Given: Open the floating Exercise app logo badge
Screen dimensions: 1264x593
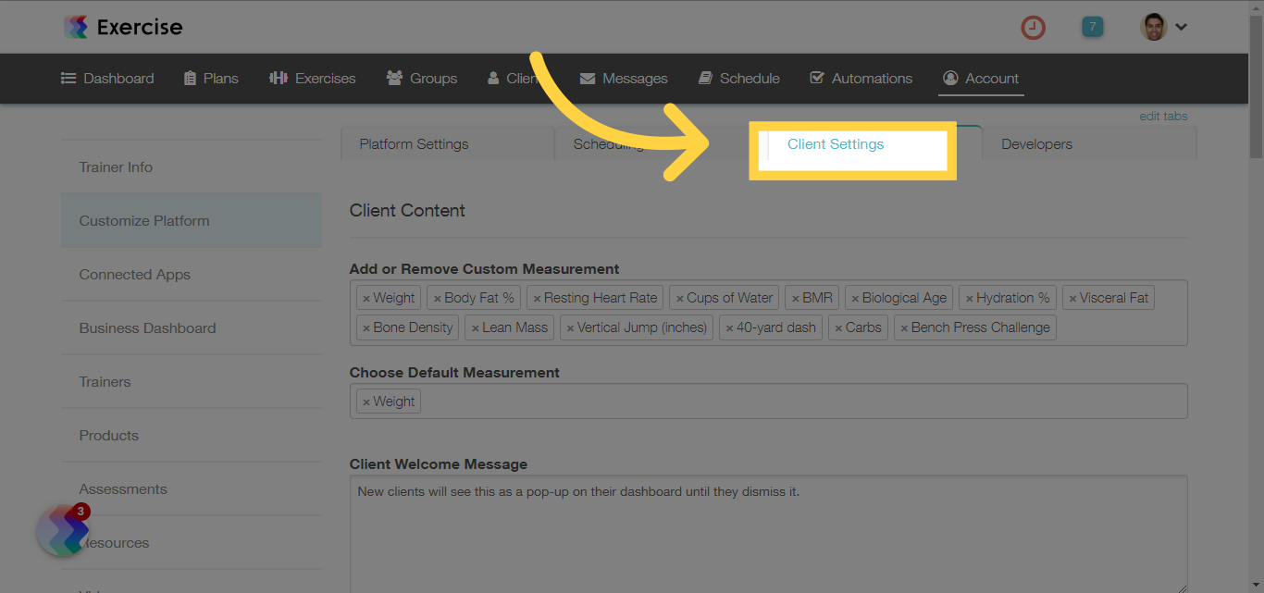Looking at the screenshot, I should click(62, 531).
